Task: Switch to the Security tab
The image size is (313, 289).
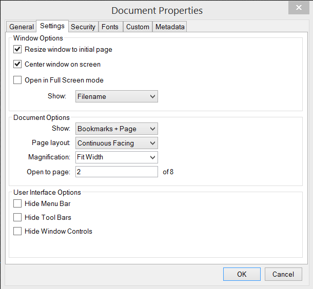Action: (83, 27)
